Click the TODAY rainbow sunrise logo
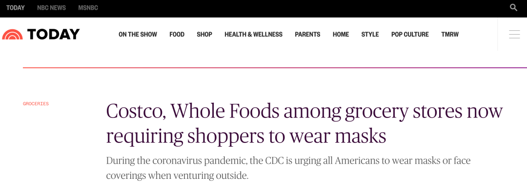The width and height of the screenshot is (527, 193). 12,34
